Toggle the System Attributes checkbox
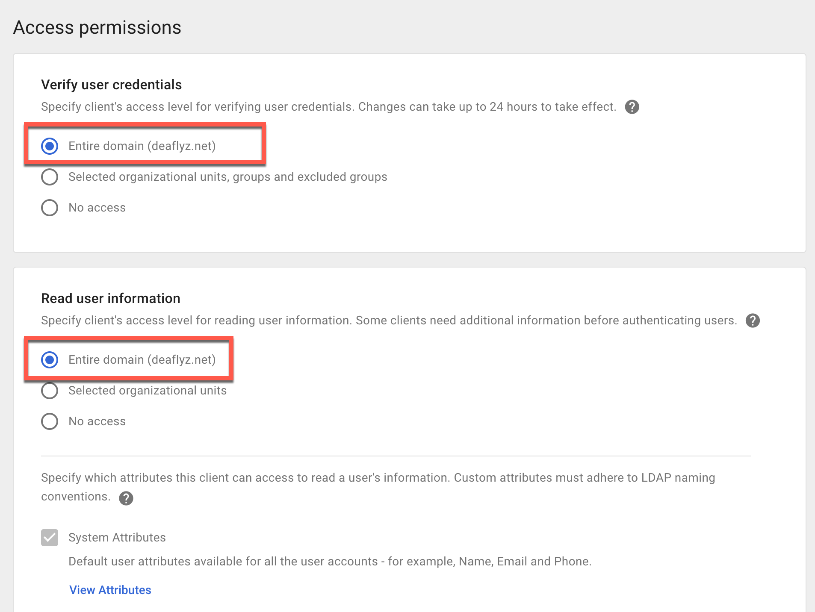The height and width of the screenshot is (612, 815). [50, 538]
